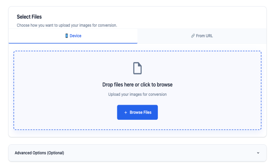The height and width of the screenshot is (166, 277).
Task: Click the 'Upload your images for conversion' caption
Action: [x=137, y=94]
